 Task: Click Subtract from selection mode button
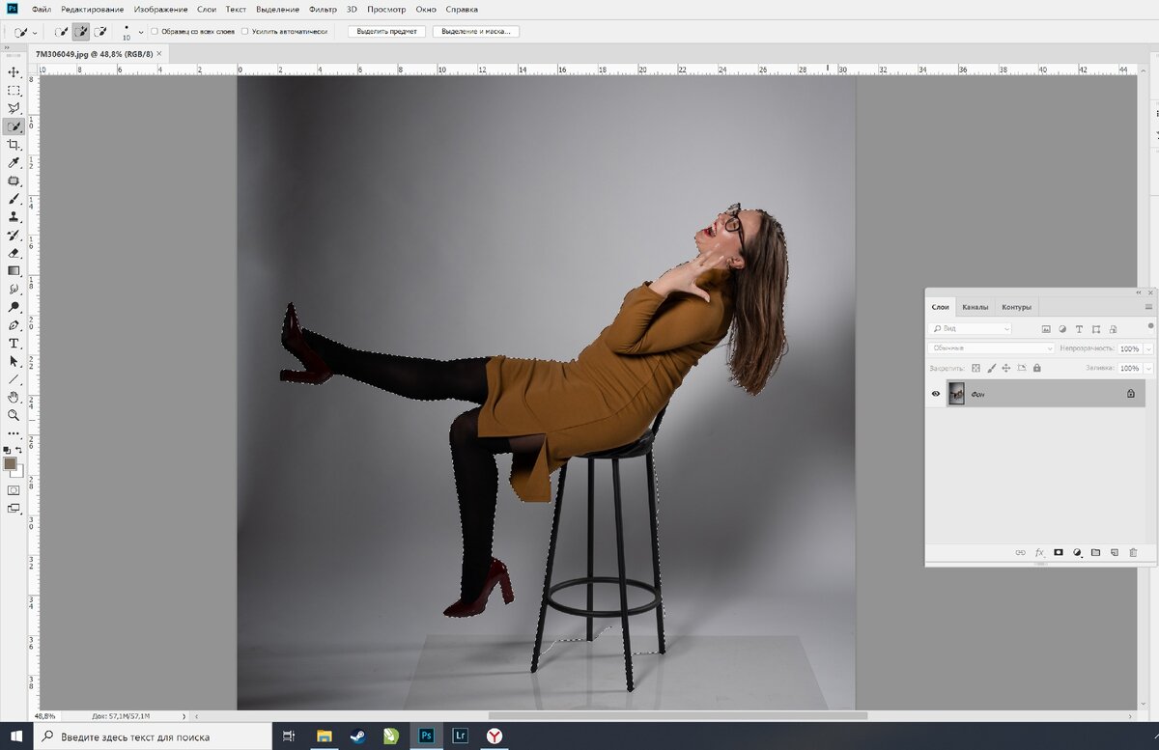click(100, 32)
